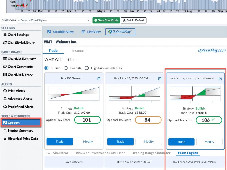Click Historical Price Data hourglass icon
This screenshot has height=170, width=227.
5,139
